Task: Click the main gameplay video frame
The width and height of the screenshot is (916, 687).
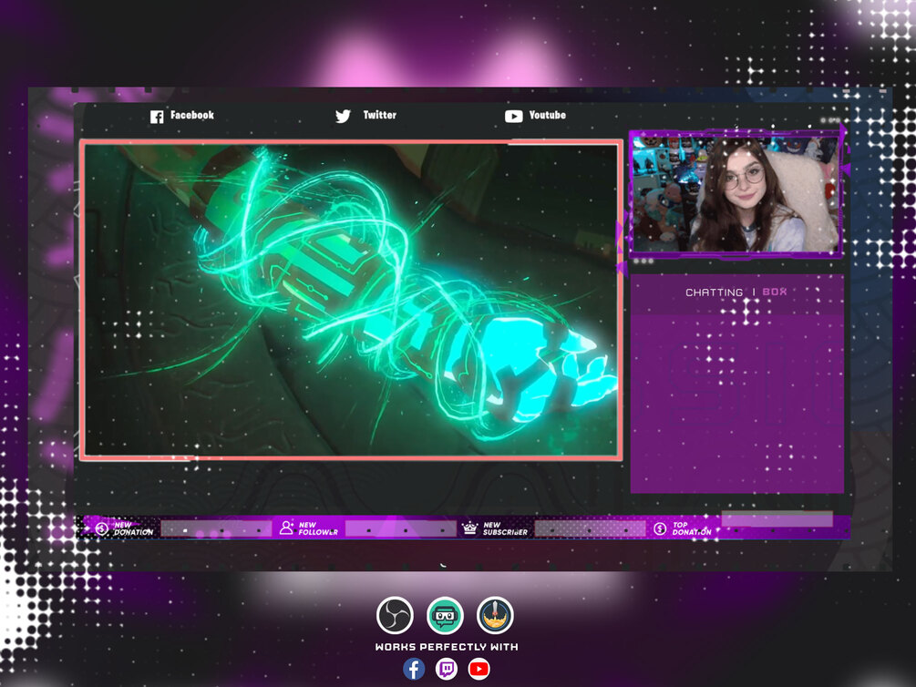Action: pos(351,300)
